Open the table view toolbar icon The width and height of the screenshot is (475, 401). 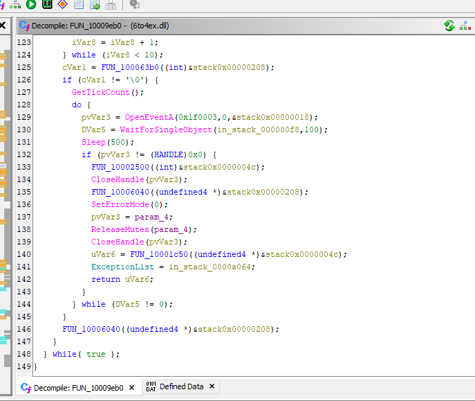point(79,5)
